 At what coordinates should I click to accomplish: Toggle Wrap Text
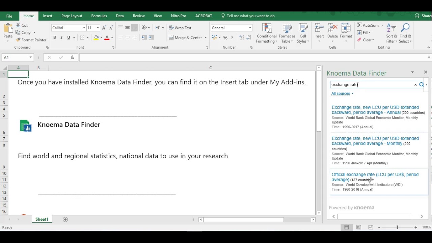[x=180, y=28]
